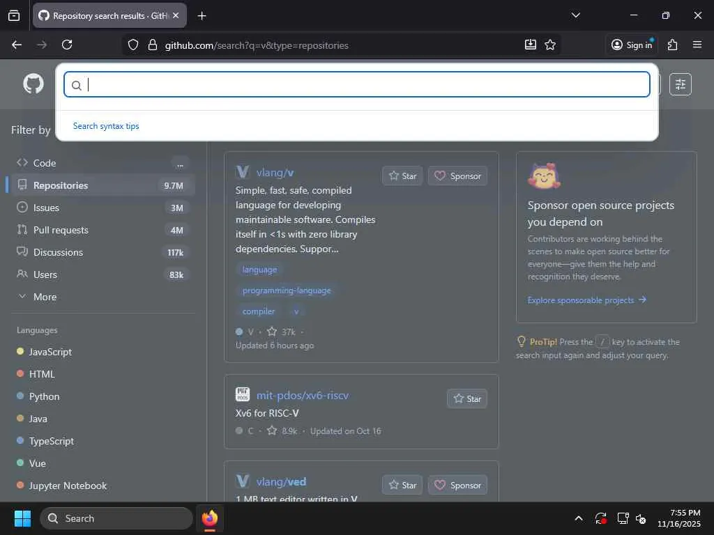Open the list all tabs chevron
Viewport: 714px width, 535px height.
click(575, 15)
